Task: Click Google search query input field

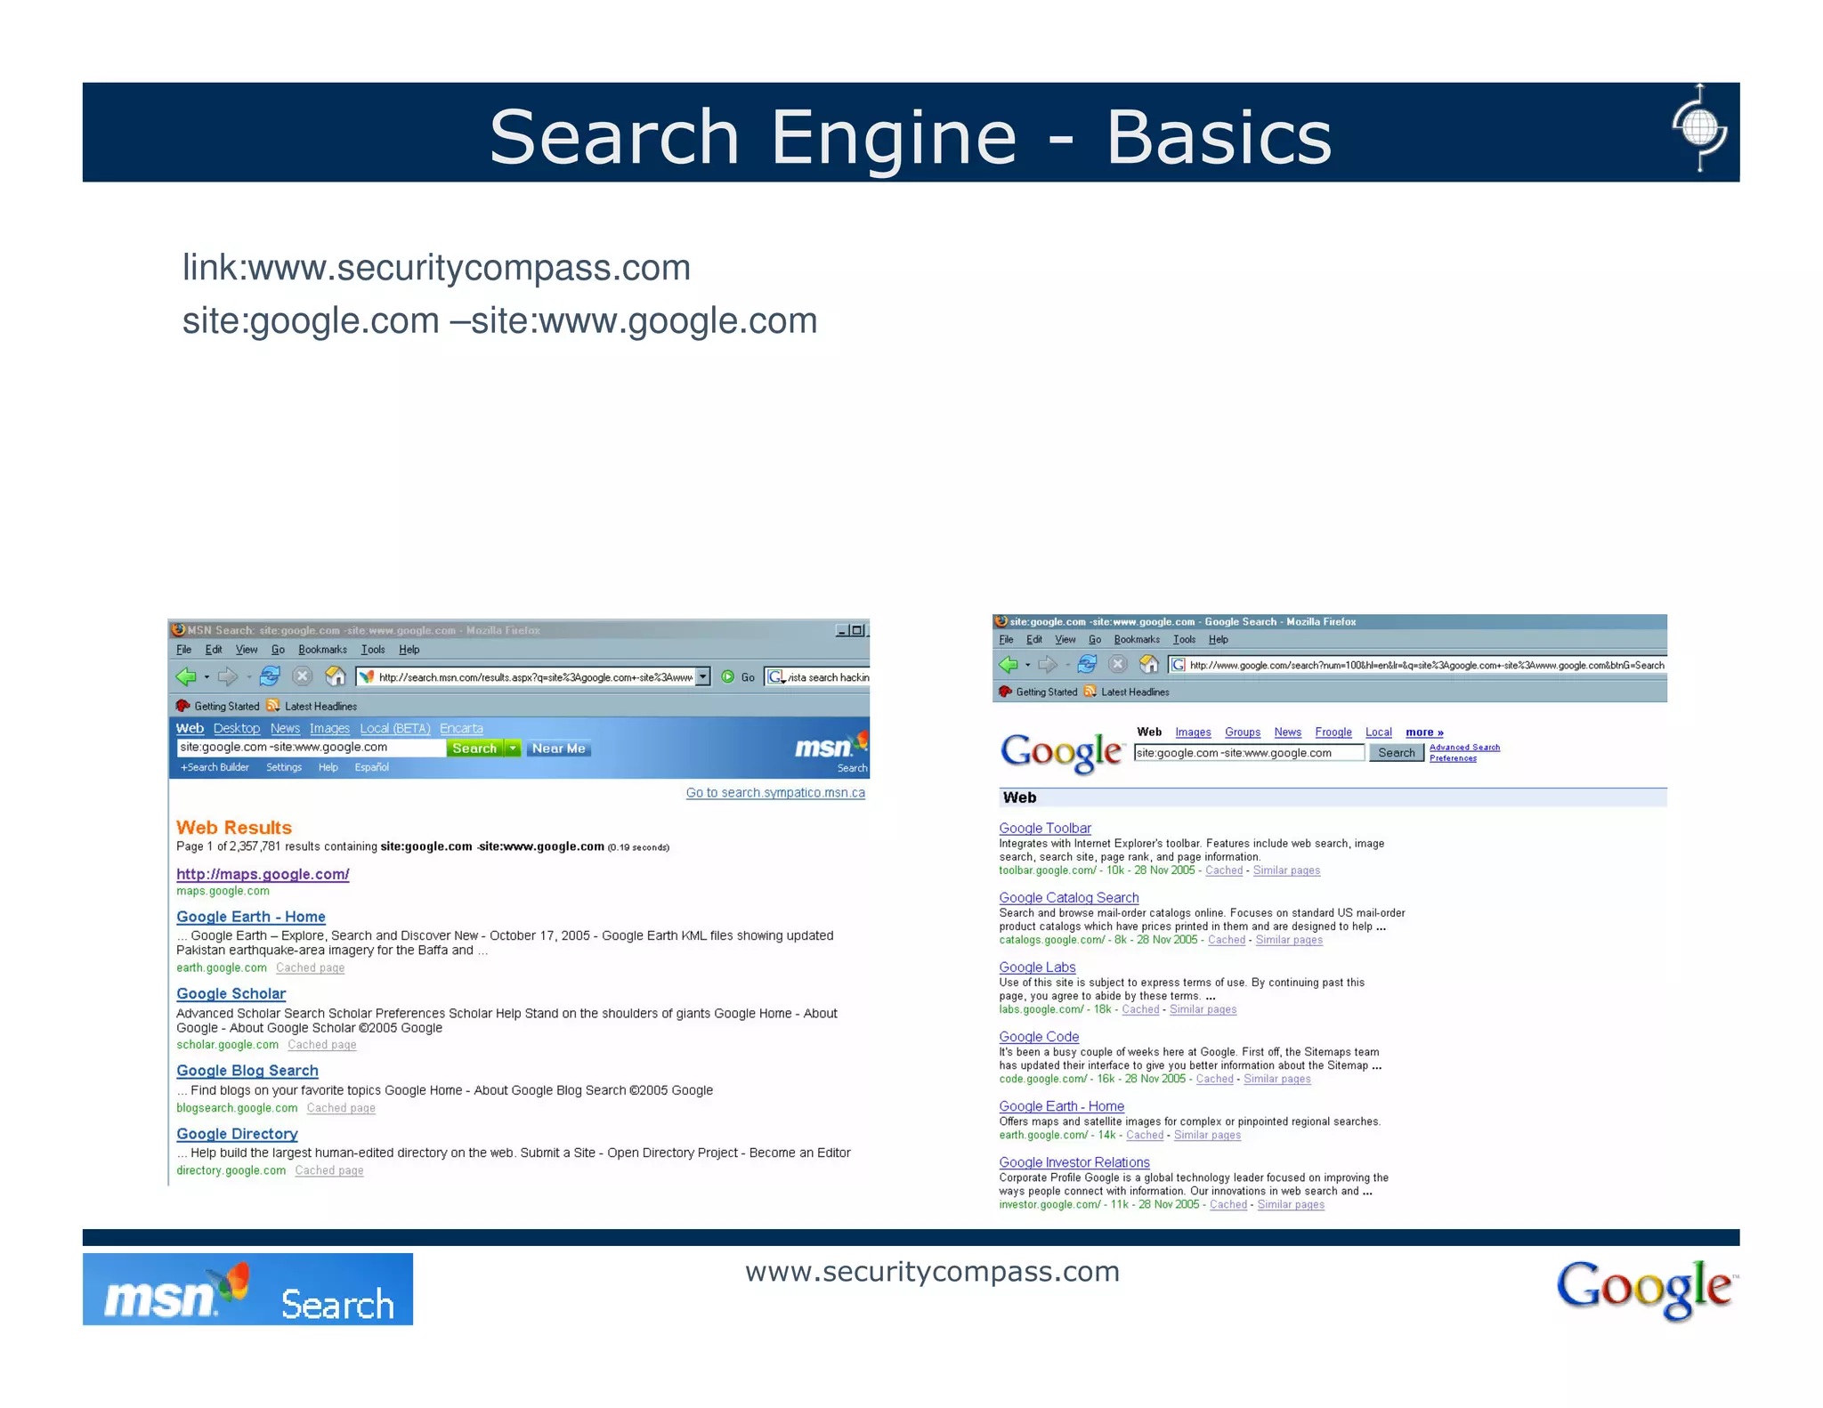Action: tap(1249, 753)
